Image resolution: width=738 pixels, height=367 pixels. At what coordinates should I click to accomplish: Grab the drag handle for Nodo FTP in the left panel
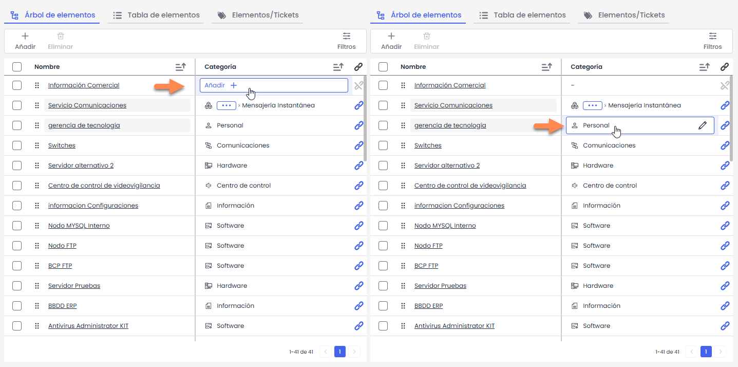click(37, 246)
